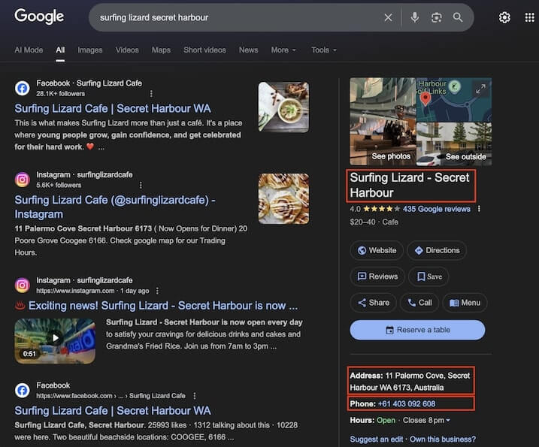Open Surfing Lizard Cafe (@surfinglizardcafe) Instagram result
The image size is (539, 447).
115,207
